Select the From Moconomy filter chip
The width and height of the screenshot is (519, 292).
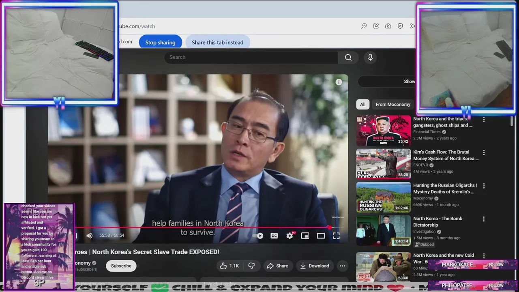[392, 104]
